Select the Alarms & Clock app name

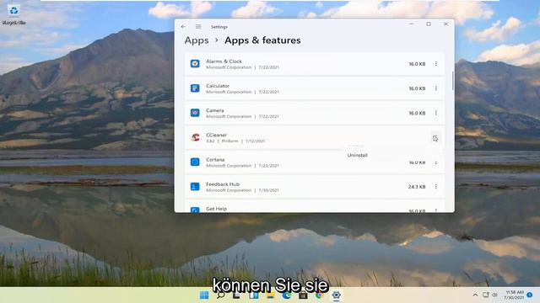(224, 61)
